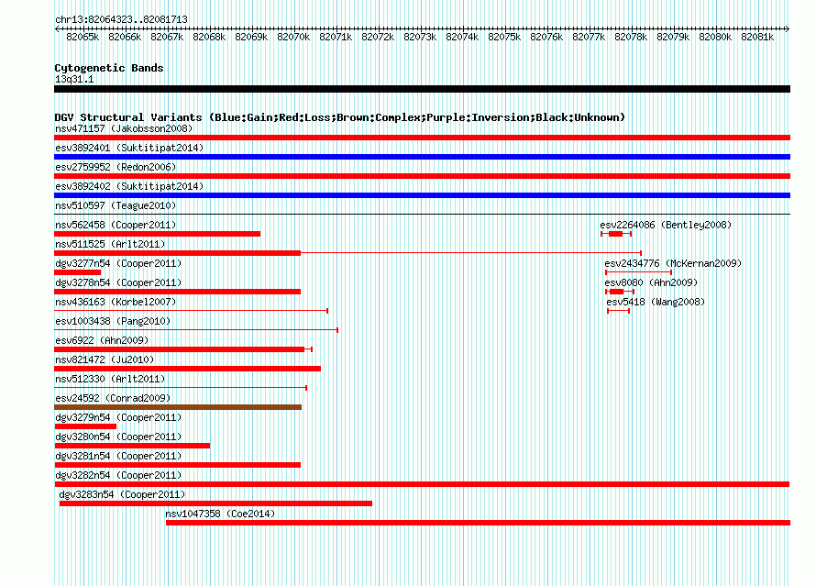816x586 pixels.
Task: Click the small red glyph under esv2264086
Action: (616, 234)
